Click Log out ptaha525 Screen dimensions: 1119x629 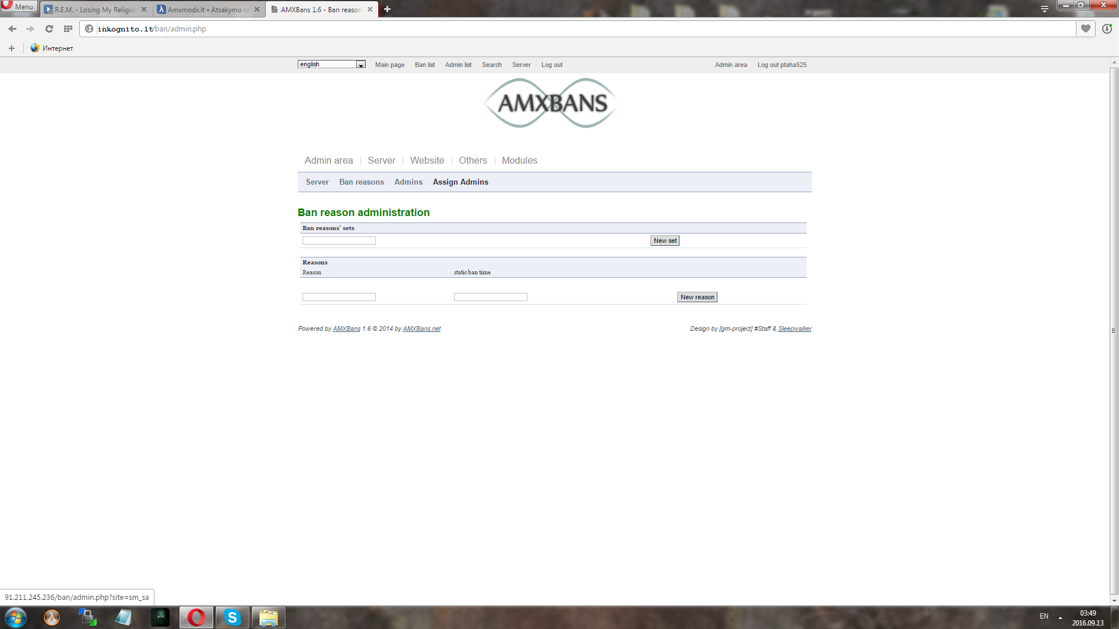(782, 65)
